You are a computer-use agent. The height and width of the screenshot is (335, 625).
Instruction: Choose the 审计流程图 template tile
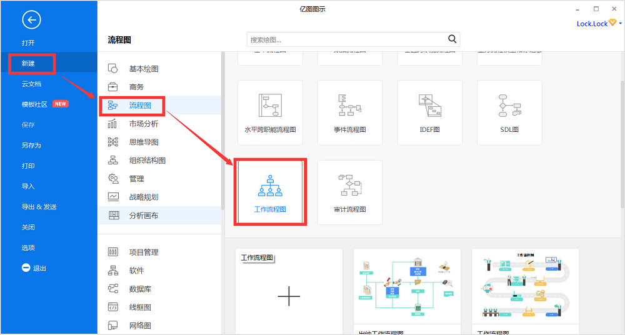tap(350, 192)
